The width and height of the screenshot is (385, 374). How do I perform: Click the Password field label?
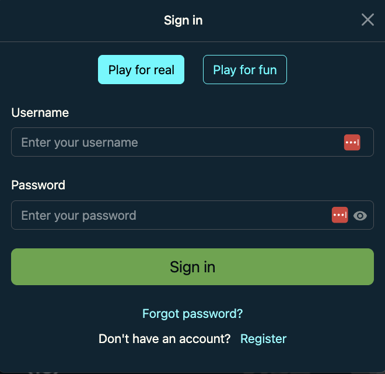(38, 185)
